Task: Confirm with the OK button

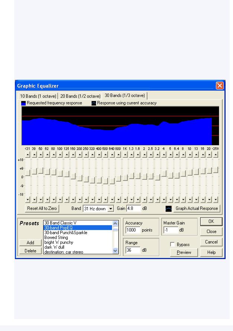Action: [x=211, y=221]
